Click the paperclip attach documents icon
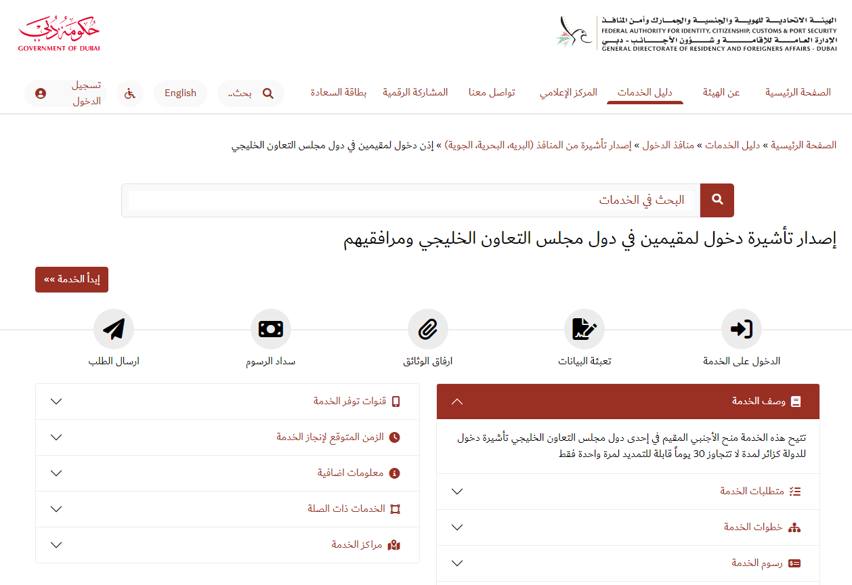Screen dimensions: 852x585 click(427, 329)
